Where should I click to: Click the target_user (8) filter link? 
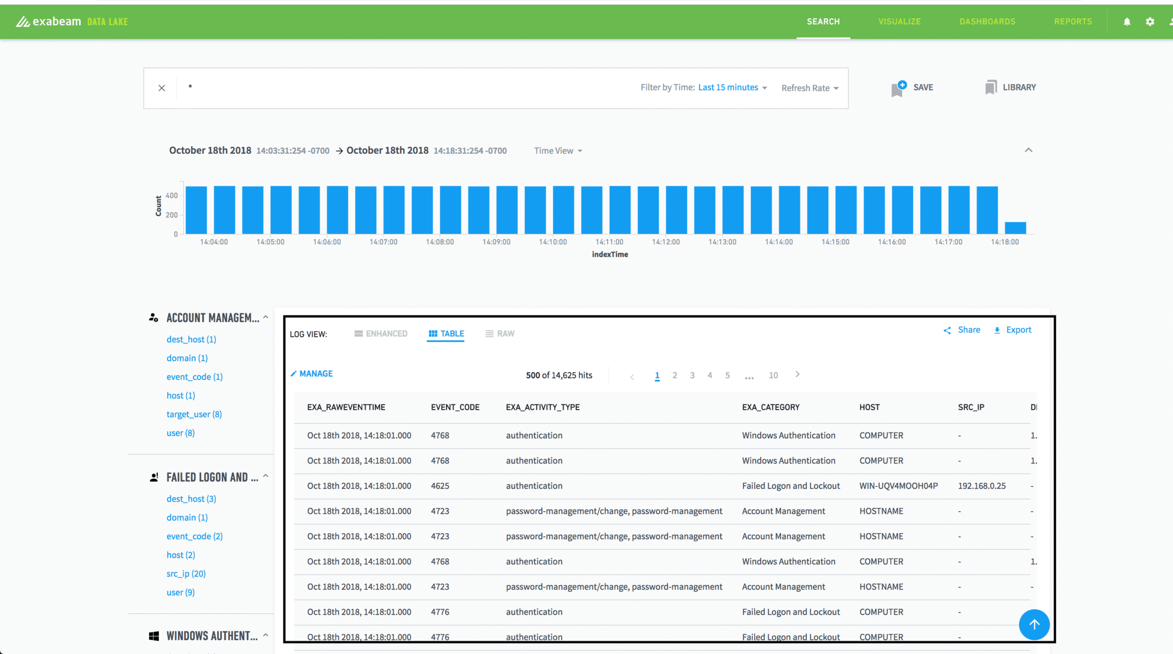tap(194, 414)
